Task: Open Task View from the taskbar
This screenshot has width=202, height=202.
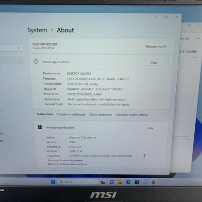Action: (103, 182)
